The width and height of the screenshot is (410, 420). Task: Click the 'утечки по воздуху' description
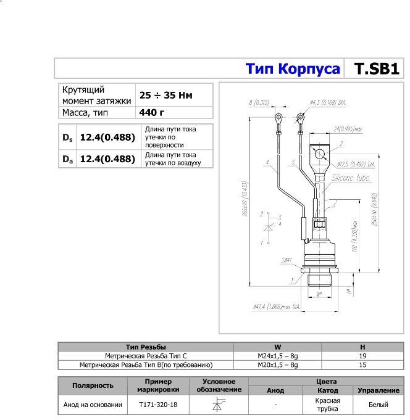173,163
